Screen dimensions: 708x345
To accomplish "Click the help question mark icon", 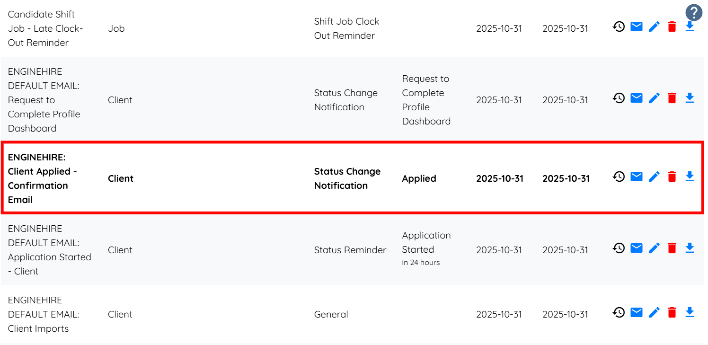I will pos(694,12).
